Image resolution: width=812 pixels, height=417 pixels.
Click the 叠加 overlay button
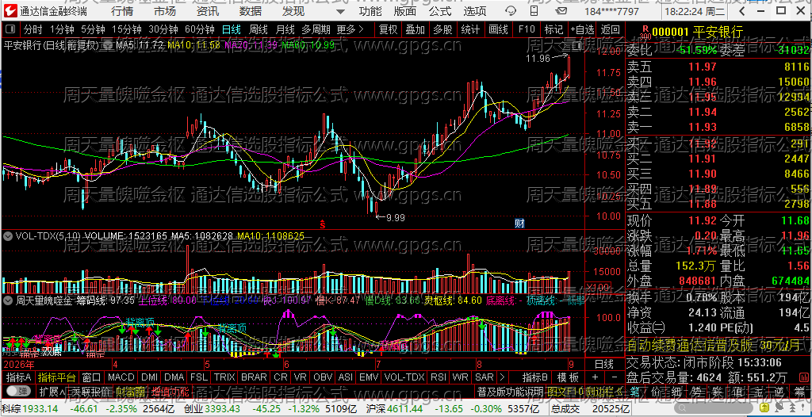(415, 29)
